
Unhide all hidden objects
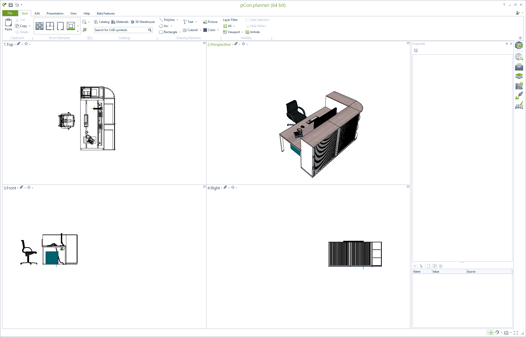(x=253, y=32)
